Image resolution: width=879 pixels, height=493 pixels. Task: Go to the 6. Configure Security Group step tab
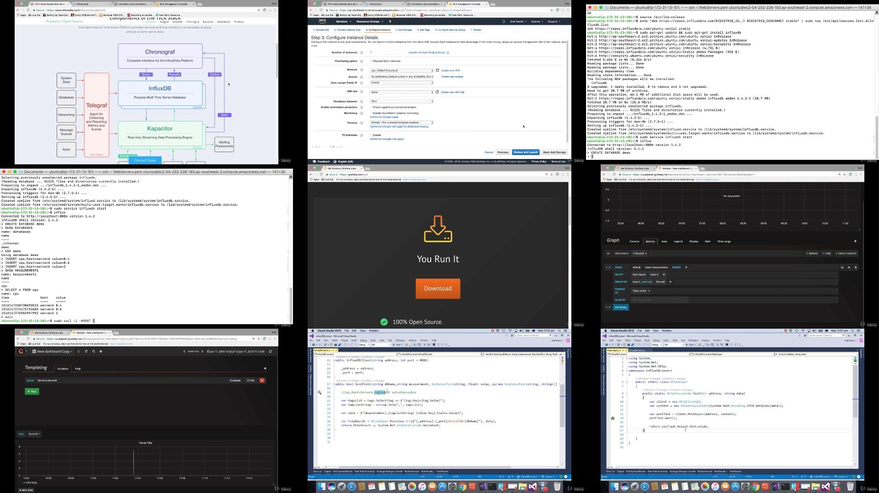pyautogui.click(x=451, y=30)
